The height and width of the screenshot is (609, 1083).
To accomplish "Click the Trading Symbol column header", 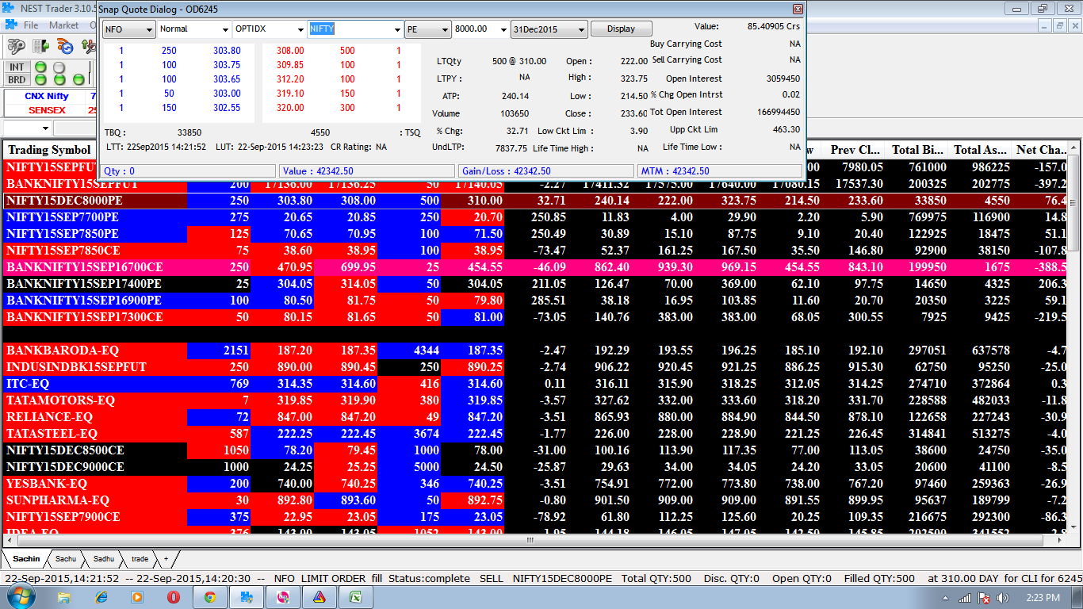I will coord(49,150).
